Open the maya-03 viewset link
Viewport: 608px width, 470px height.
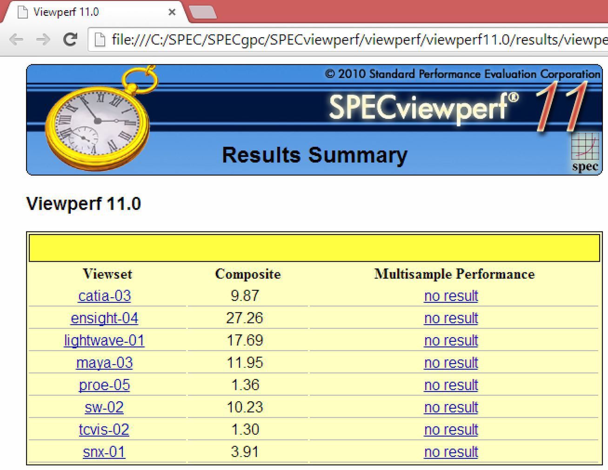pyautogui.click(x=105, y=363)
